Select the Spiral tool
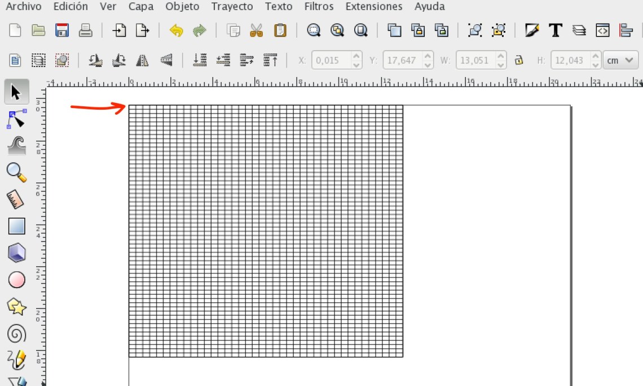 click(x=16, y=334)
